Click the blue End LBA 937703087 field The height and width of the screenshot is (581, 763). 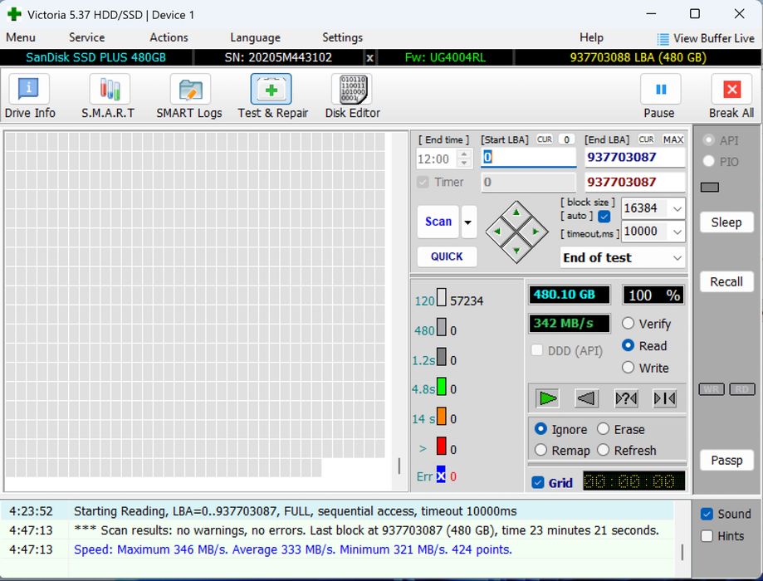click(634, 157)
